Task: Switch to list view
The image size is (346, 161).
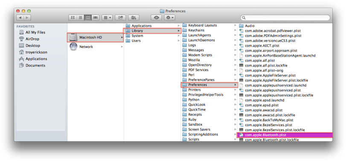Action: pos(80,17)
